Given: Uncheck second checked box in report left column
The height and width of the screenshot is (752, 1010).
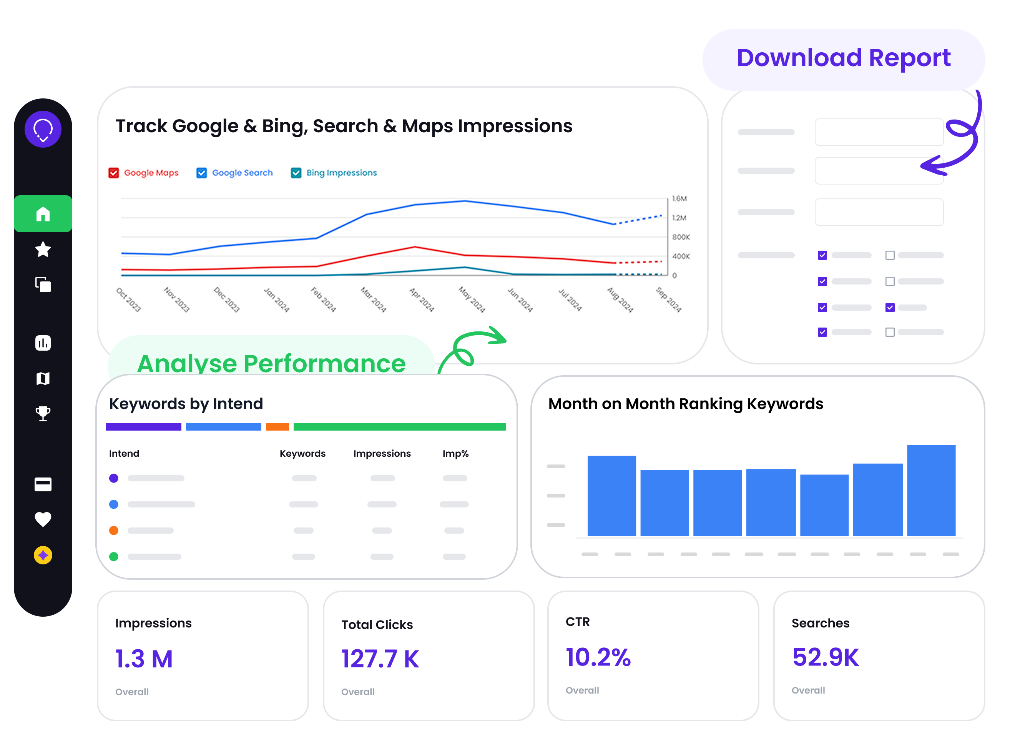Looking at the screenshot, I should (822, 281).
